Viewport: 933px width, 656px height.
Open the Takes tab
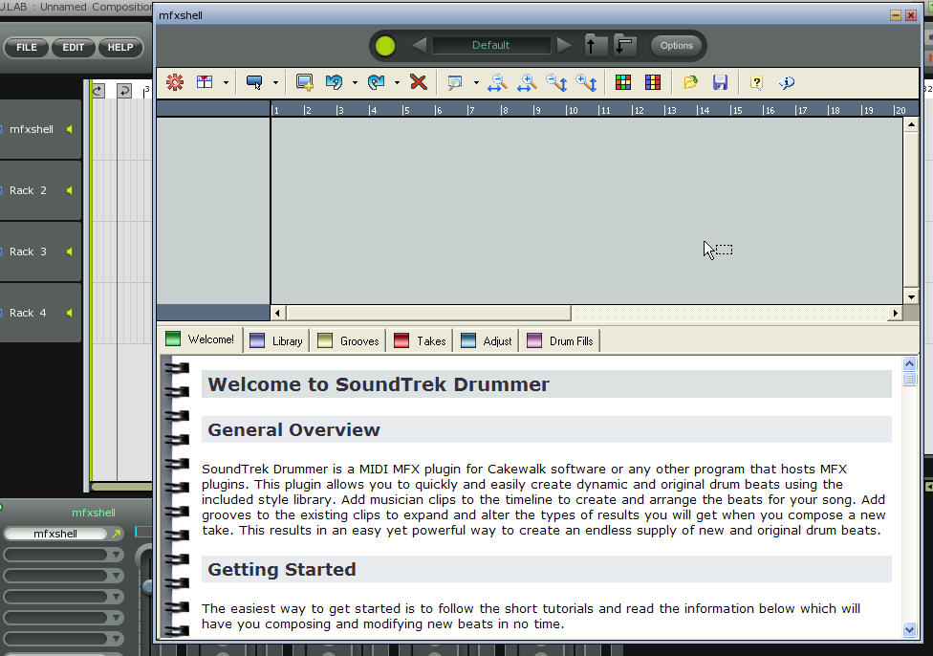coord(420,341)
